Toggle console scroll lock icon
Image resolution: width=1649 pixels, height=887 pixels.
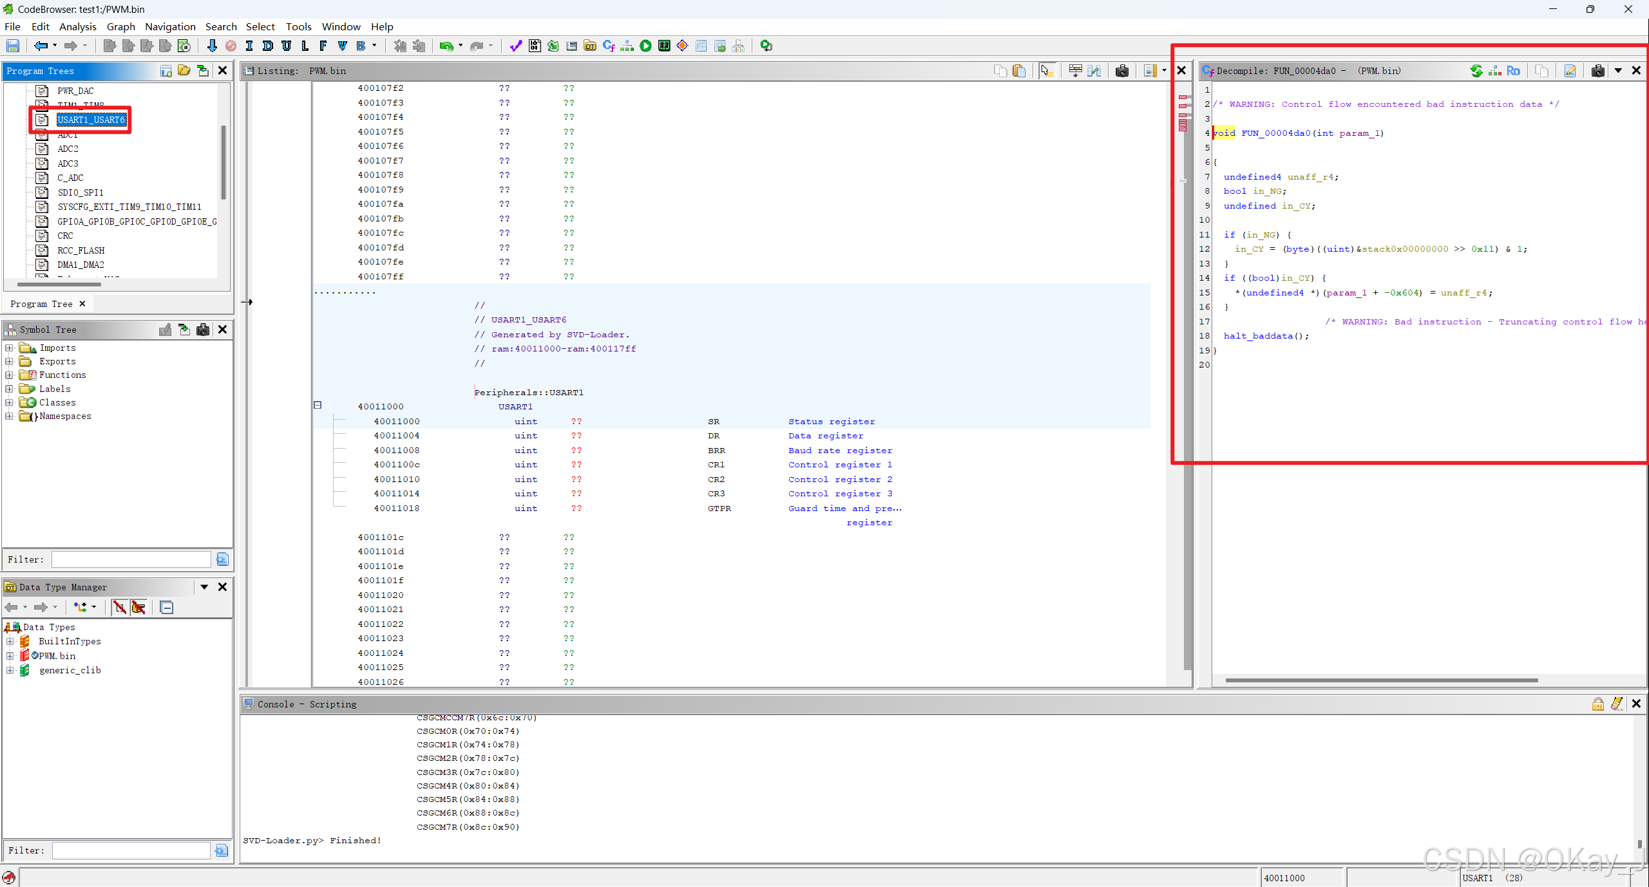(x=1598, y=704)
